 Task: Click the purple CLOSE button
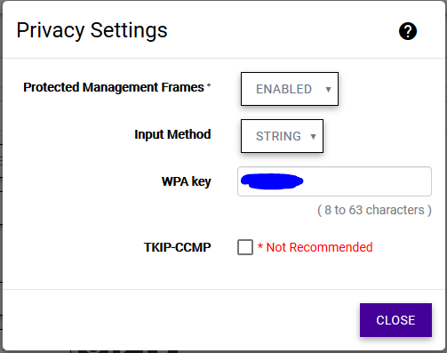(395, 320)
